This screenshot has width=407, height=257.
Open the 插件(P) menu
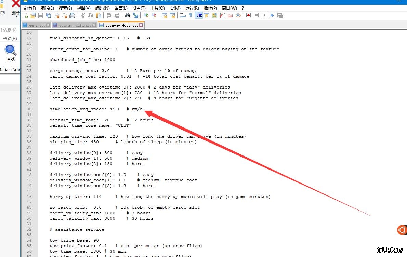pos(210,8)
